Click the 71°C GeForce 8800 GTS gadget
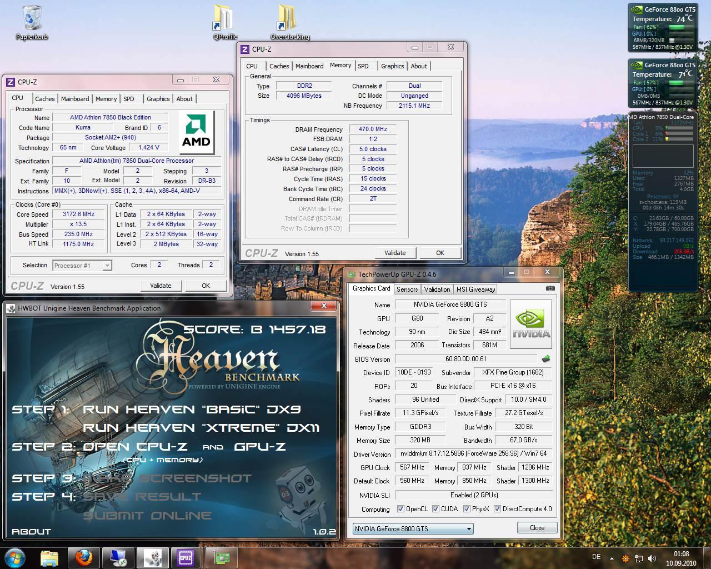The image size is (711, 569). (x=663, y=83)
